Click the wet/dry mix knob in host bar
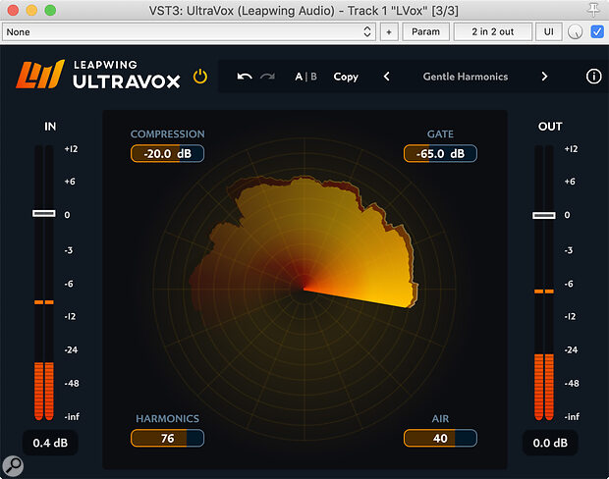The image size is (609, 479). [575, 31]
